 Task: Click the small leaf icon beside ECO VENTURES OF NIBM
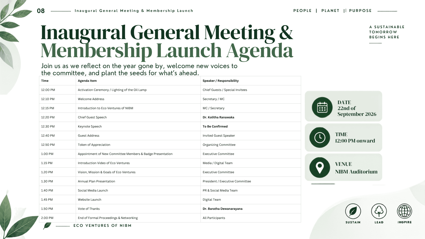[47, 226]
